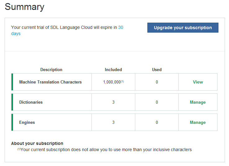Select the Engines row label
Image resolution: width=229 pixels, height=166 pixels.
coord(27,122)
